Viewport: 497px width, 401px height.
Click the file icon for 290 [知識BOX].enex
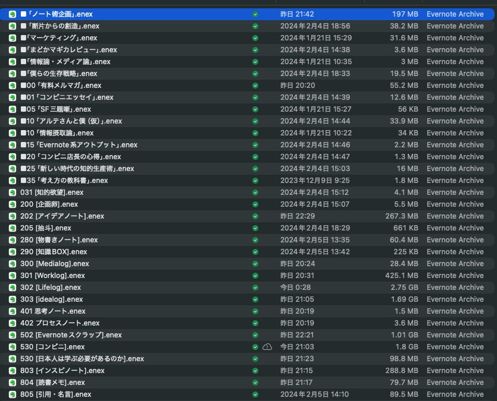tap(12, 252)
